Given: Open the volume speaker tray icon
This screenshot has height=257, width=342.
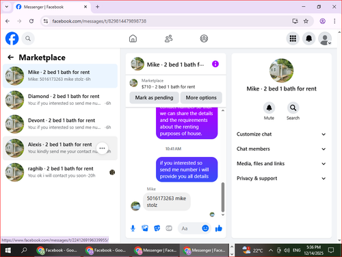Looking at the screenshot, I should pyautogui.click(x=287, y=250).
